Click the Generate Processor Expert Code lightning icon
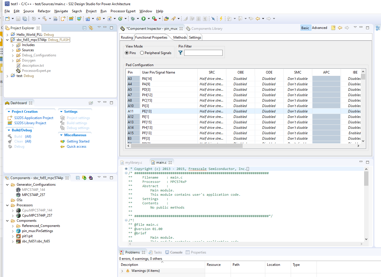381x277 pixels. coord(221,18)
